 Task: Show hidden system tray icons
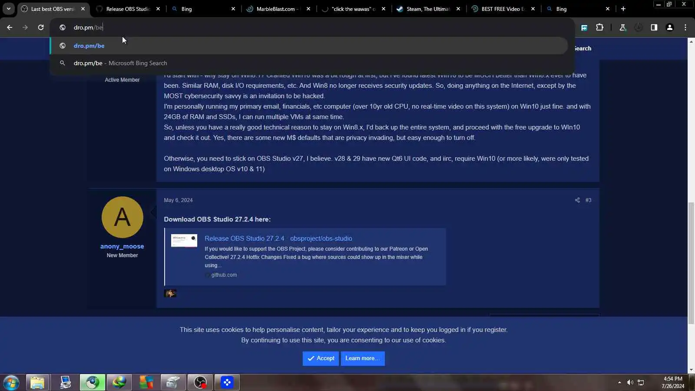point(619,383)
